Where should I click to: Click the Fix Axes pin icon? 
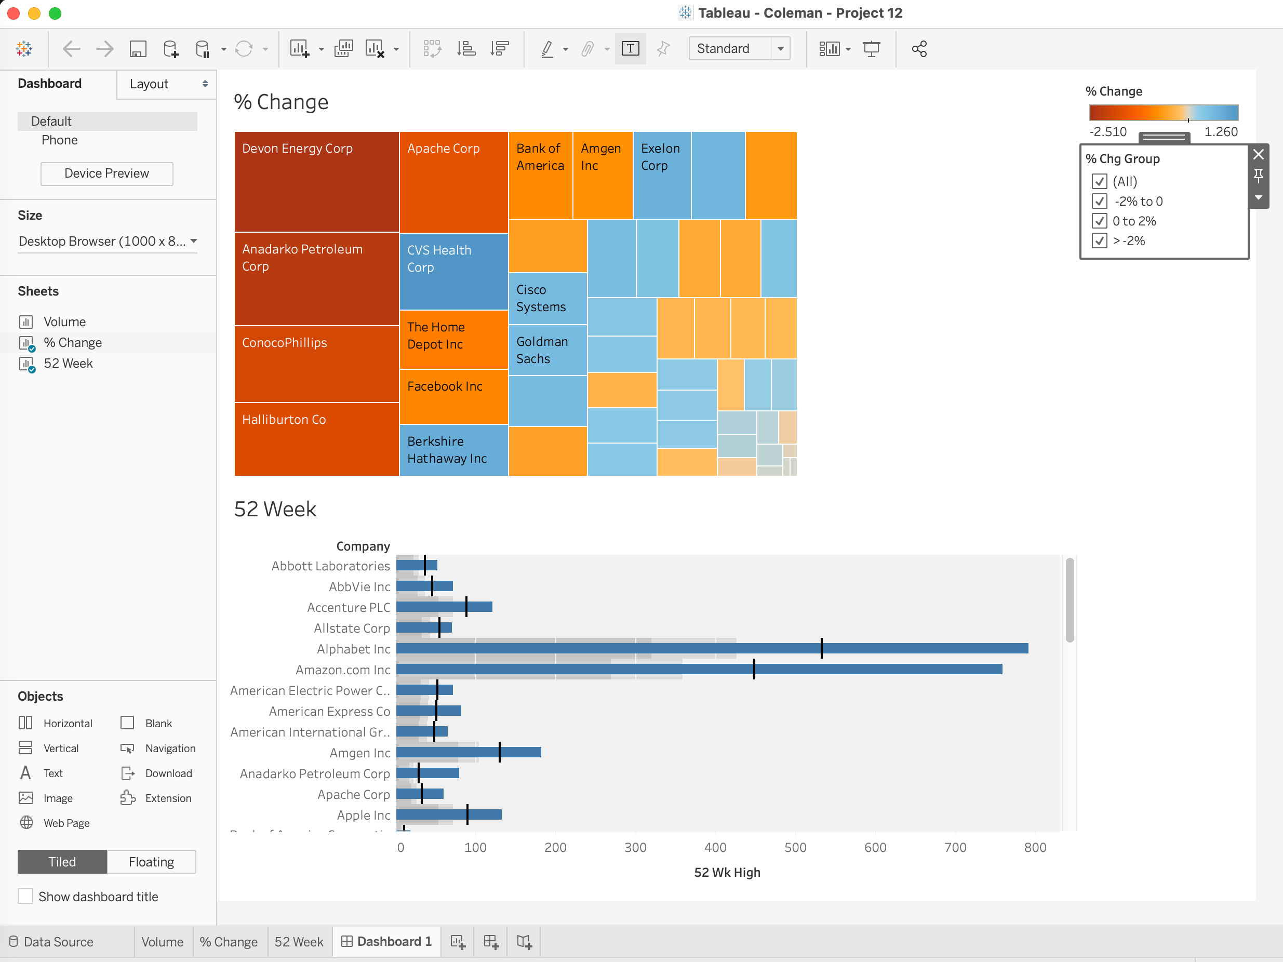coord(663,49)
